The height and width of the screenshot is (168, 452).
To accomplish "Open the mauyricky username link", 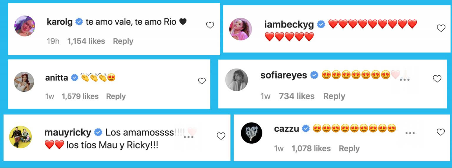I will pos(68,133).
